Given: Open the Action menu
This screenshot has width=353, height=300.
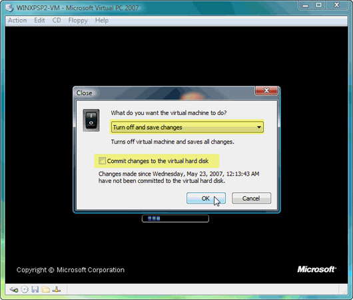Looking at the screenshot, I should pyautogui.click(x=17, y=20).
